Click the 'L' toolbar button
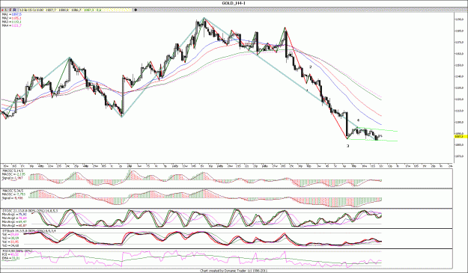The image size is (468, 273). coord(6,10)
